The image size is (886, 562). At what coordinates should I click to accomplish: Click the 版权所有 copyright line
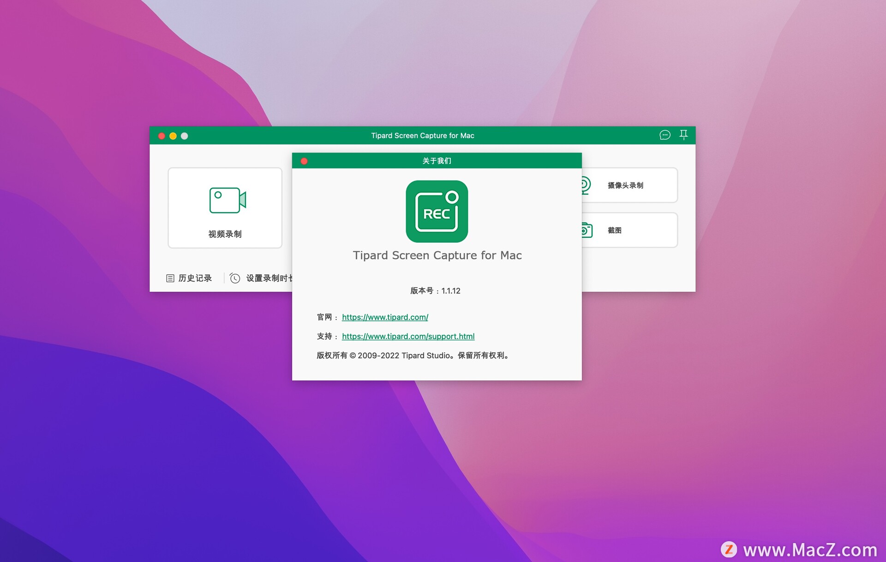tap(413, 355)
